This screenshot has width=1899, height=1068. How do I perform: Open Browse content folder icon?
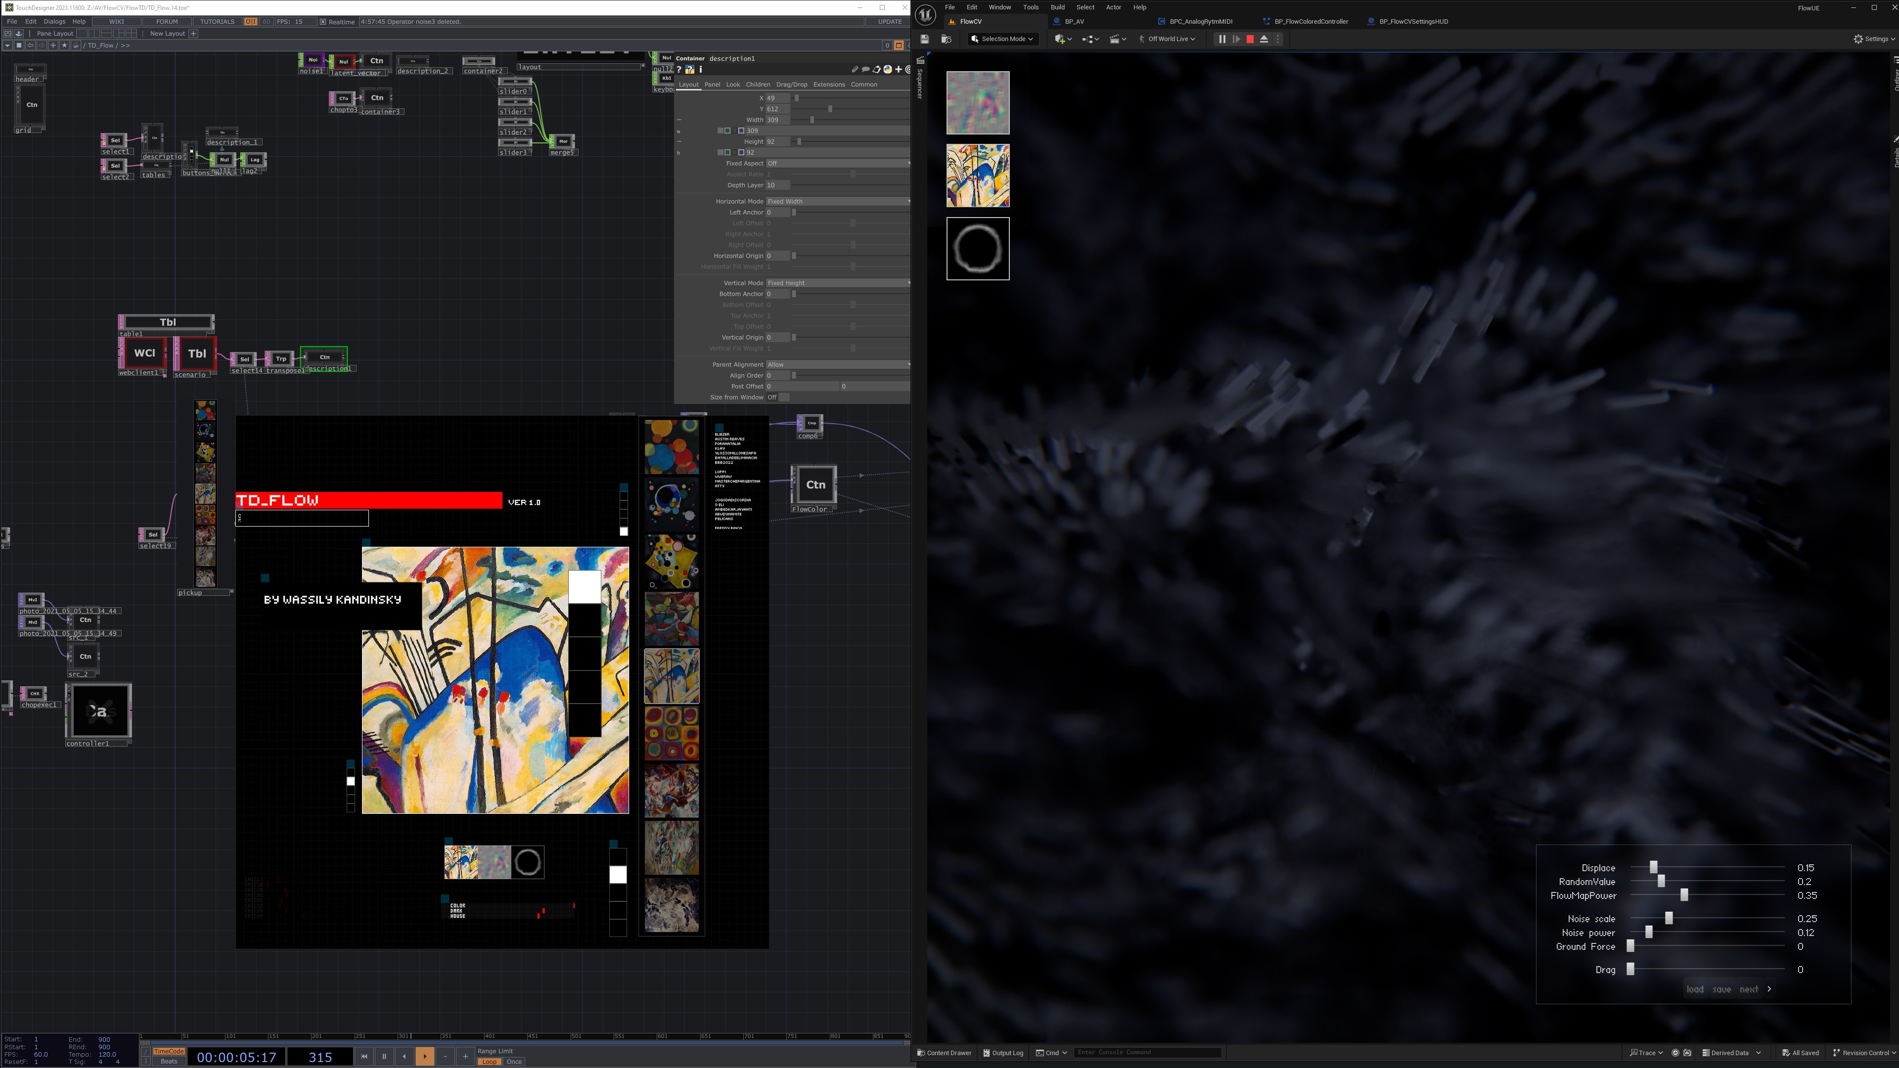pyautogui.click(x=946, y=39)
